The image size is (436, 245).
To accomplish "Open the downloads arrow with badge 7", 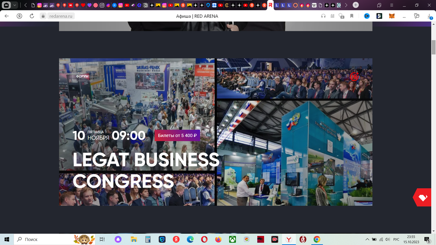I will coord(430,16).
